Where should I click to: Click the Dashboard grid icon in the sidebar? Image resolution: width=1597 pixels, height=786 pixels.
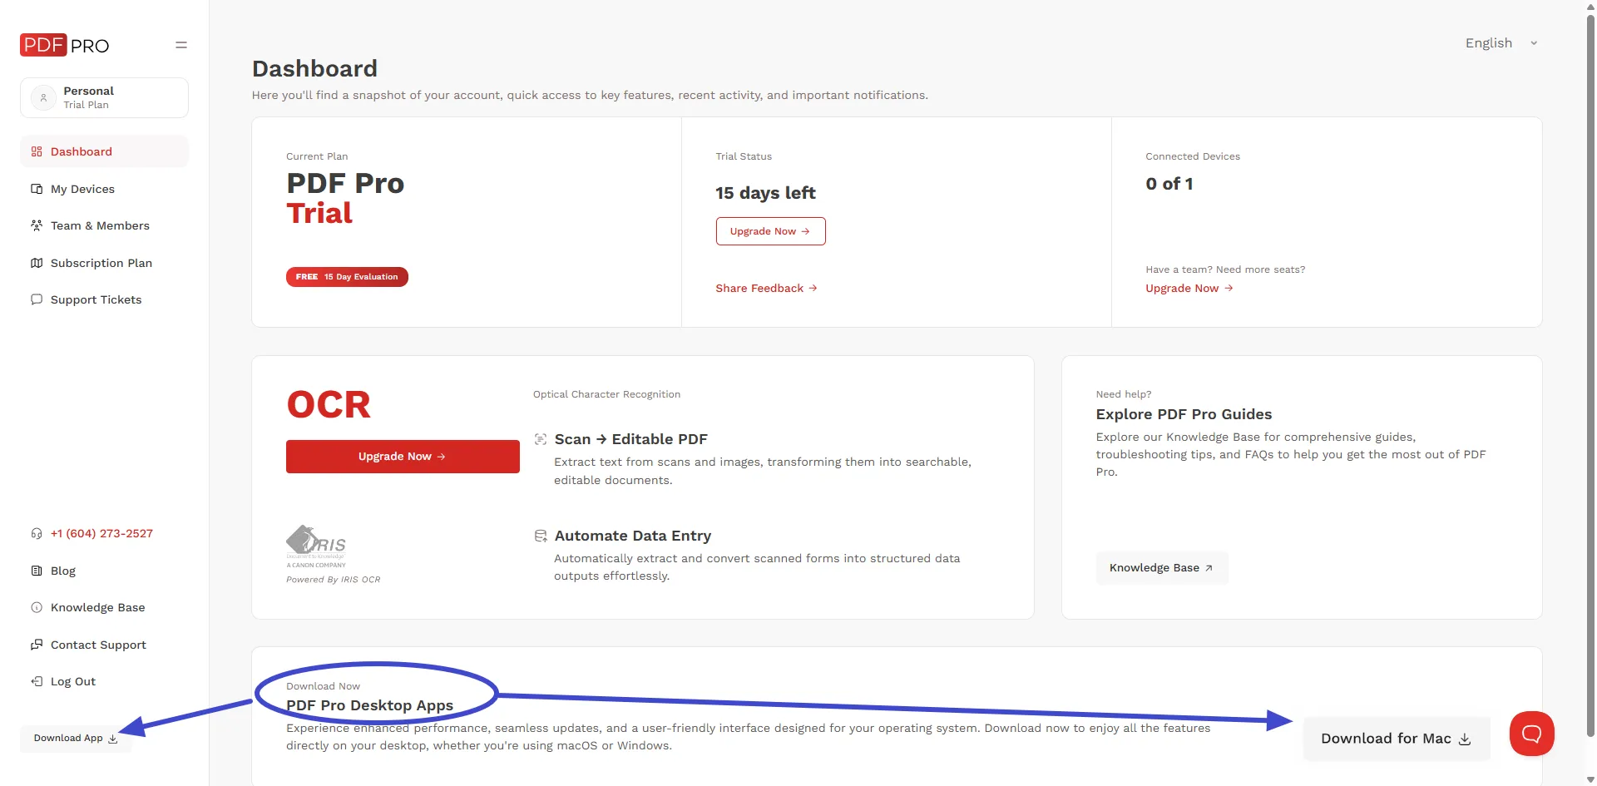[37, 151]
